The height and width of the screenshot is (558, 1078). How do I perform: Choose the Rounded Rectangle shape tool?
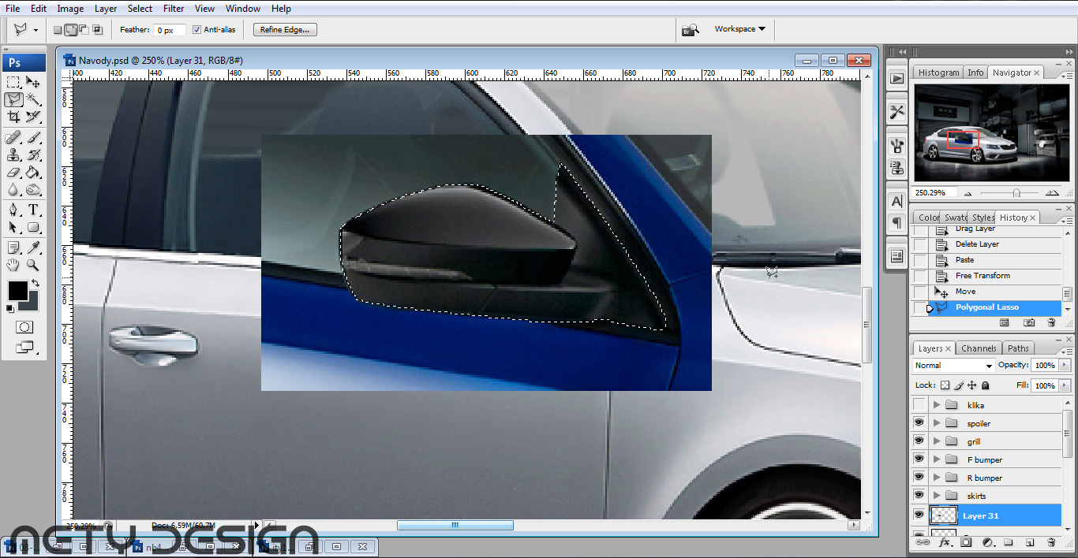point(33,228)
